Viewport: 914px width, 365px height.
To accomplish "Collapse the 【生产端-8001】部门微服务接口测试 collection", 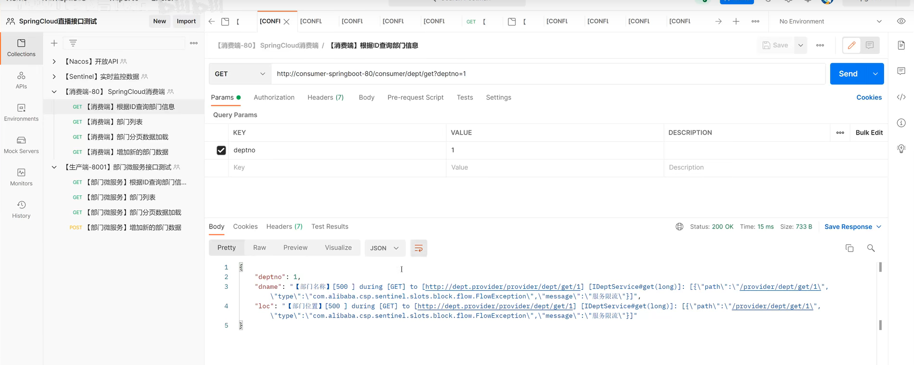I will click(x=54, y=167).
